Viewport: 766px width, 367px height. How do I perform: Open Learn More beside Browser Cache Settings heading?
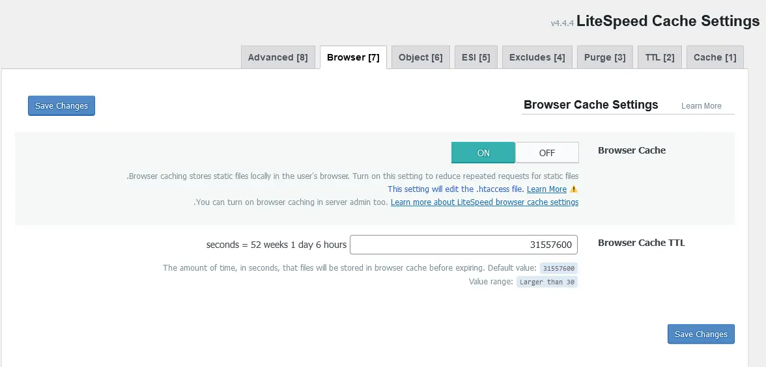pos(701,106)
